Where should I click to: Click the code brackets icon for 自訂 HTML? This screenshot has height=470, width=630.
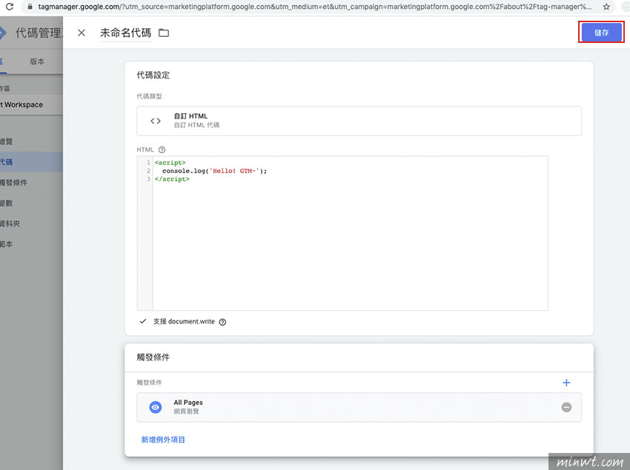(156, 121)
